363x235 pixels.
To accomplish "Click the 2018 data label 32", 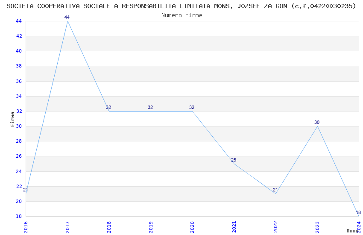I will (x=108, y=107).
